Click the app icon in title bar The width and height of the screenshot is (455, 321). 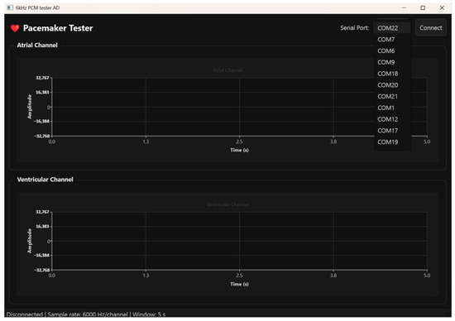click(10, 7)
